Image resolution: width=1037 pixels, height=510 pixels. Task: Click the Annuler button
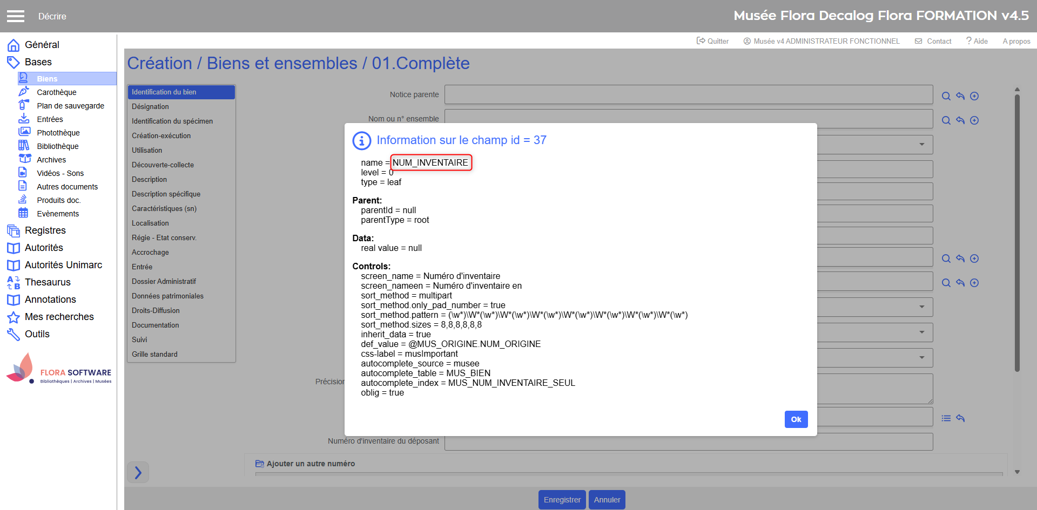[x=607, y=500]
